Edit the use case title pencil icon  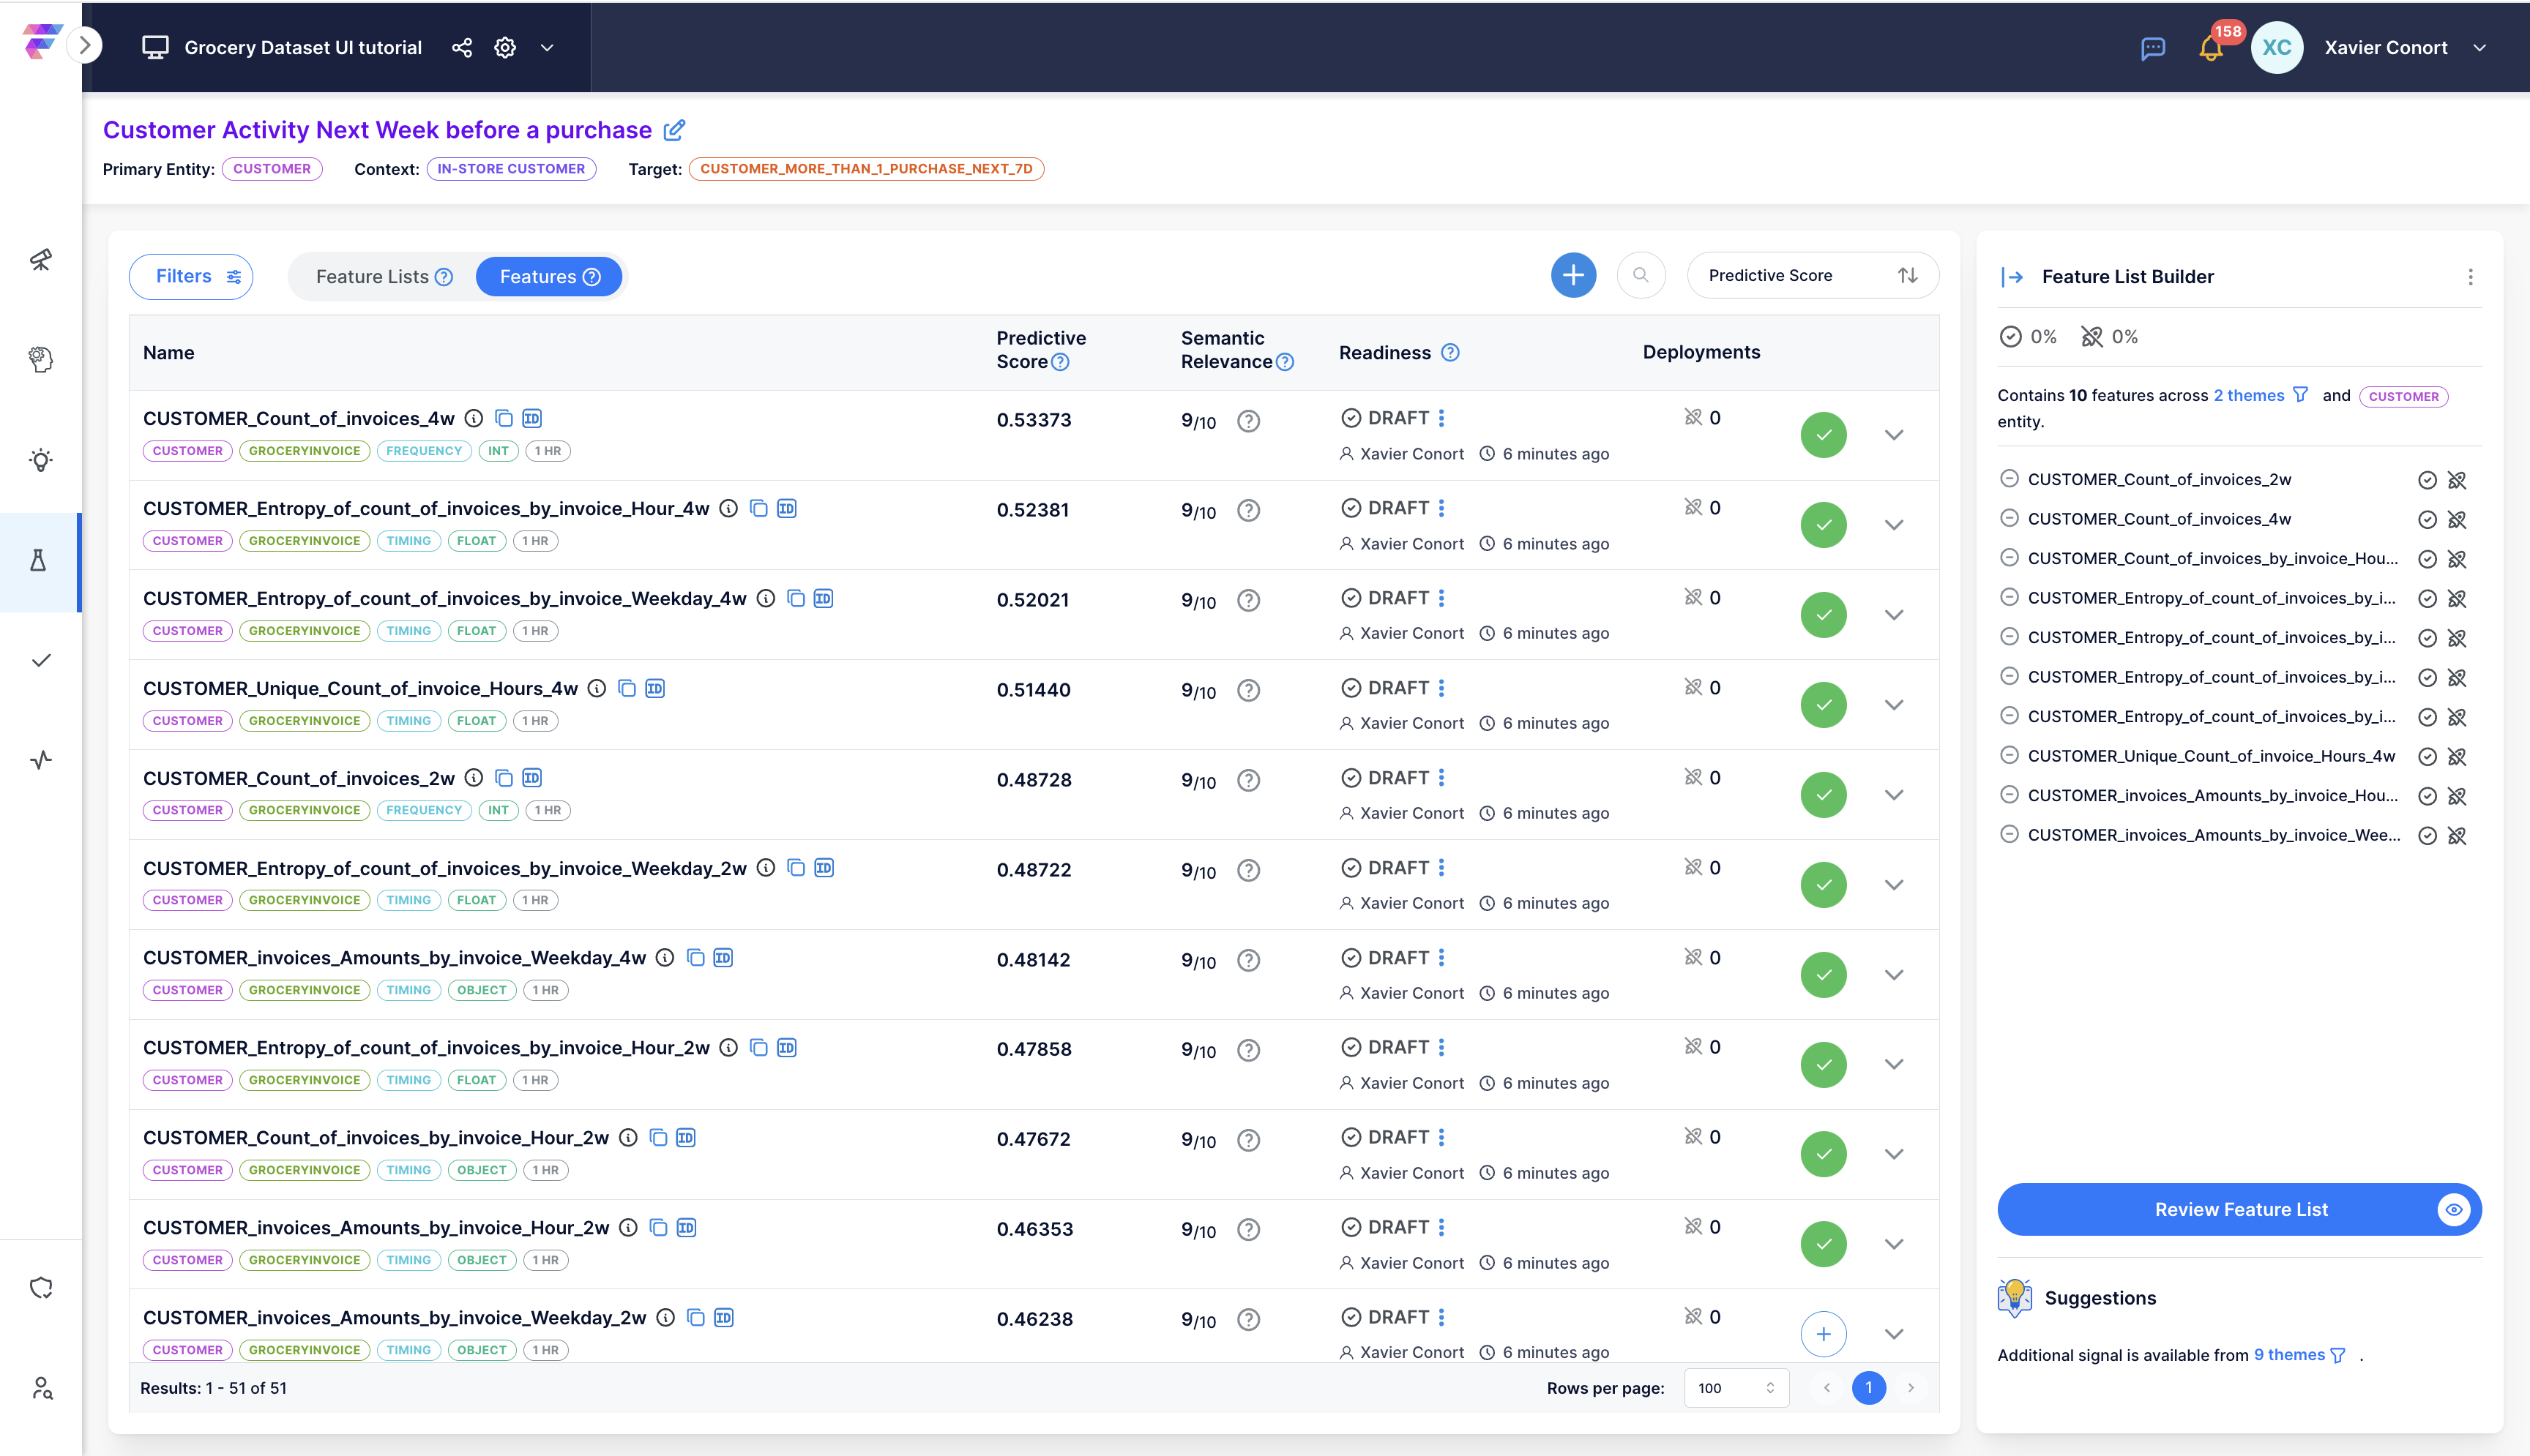pyautogui.click(x=675, y=130)
